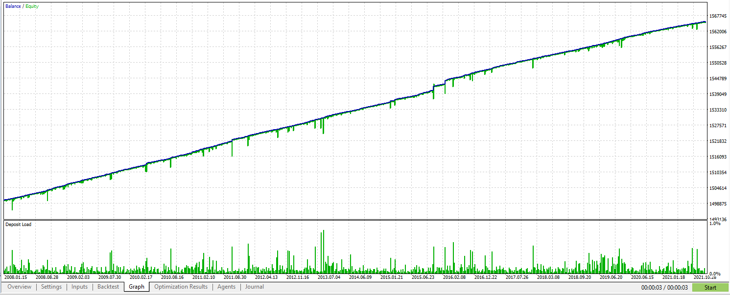This screenshot has height=295, width=730.
Task: Click the 1.0% deposit load label
Action: [x=715, y=224]
